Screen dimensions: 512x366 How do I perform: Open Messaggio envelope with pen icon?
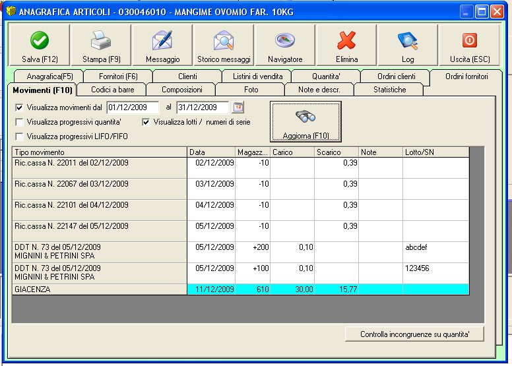coord(162,41)
